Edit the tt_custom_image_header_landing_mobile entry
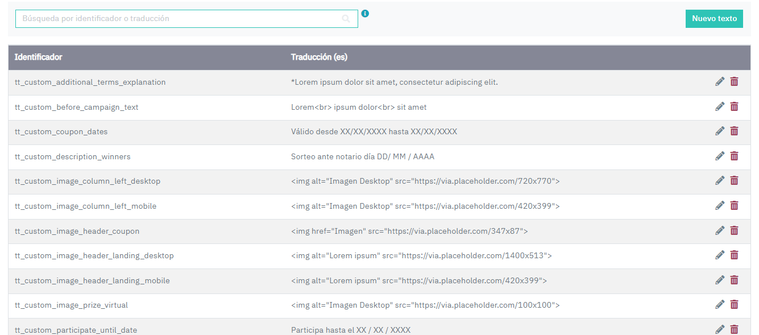The height and width of the screenshot is (335, 759). tap(720, 280)
